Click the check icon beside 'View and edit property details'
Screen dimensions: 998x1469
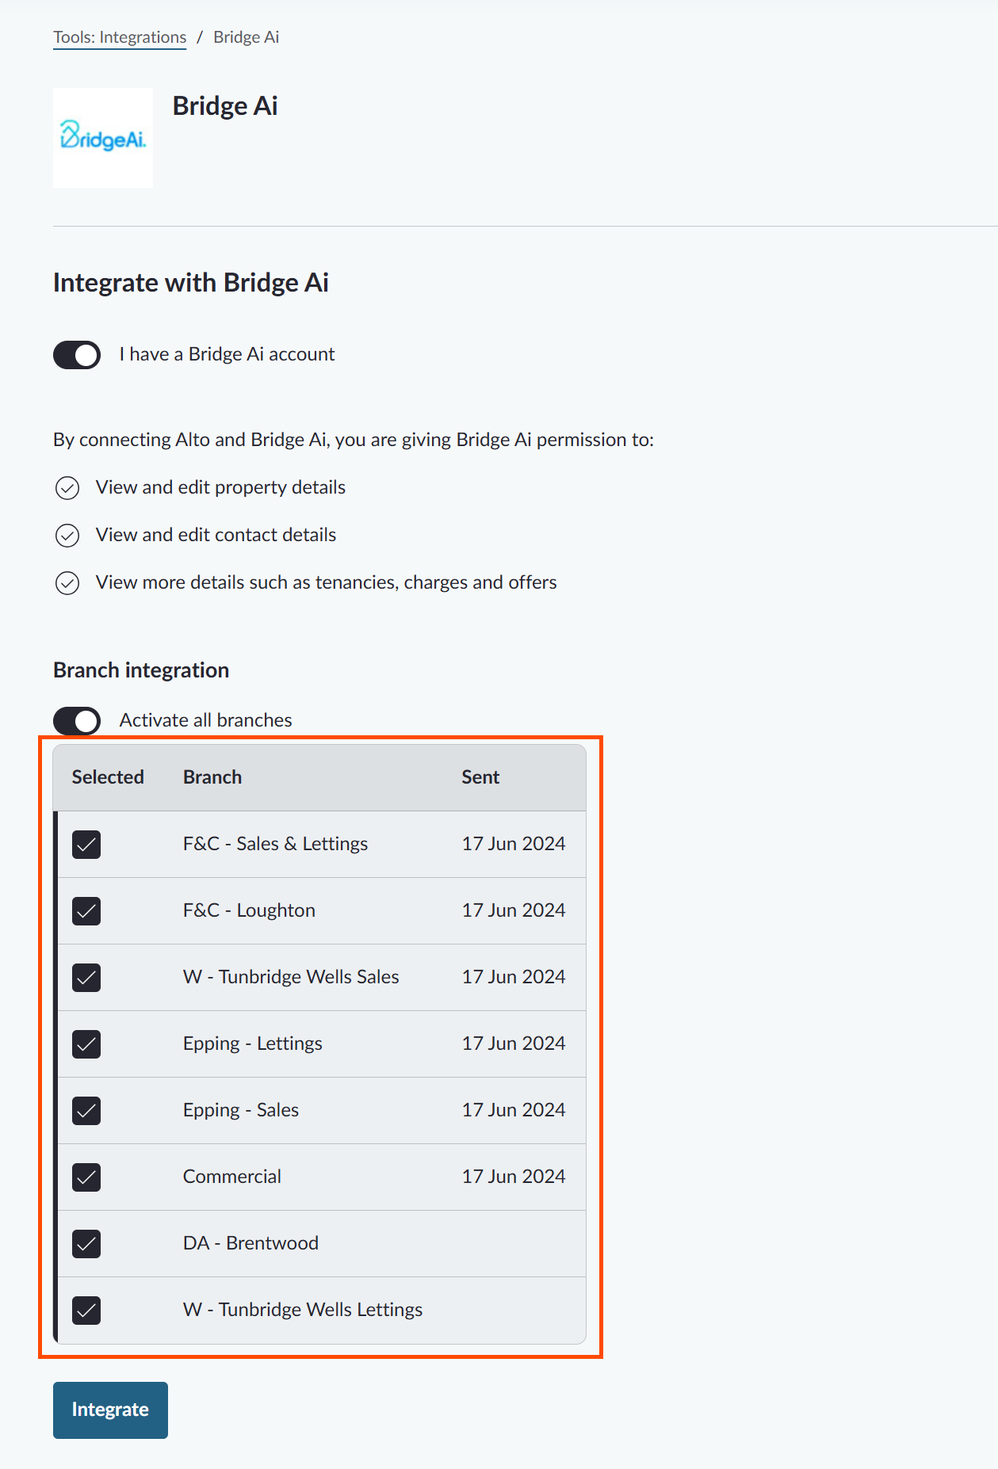click(x=67, y=488)
